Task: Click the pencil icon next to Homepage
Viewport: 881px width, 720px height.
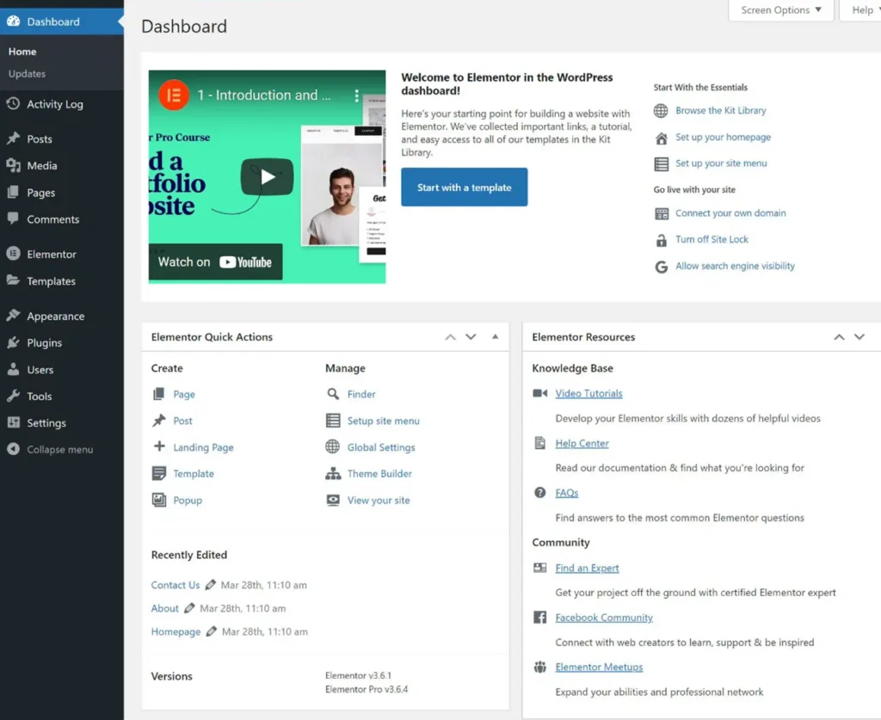Action: coord(212,631)
